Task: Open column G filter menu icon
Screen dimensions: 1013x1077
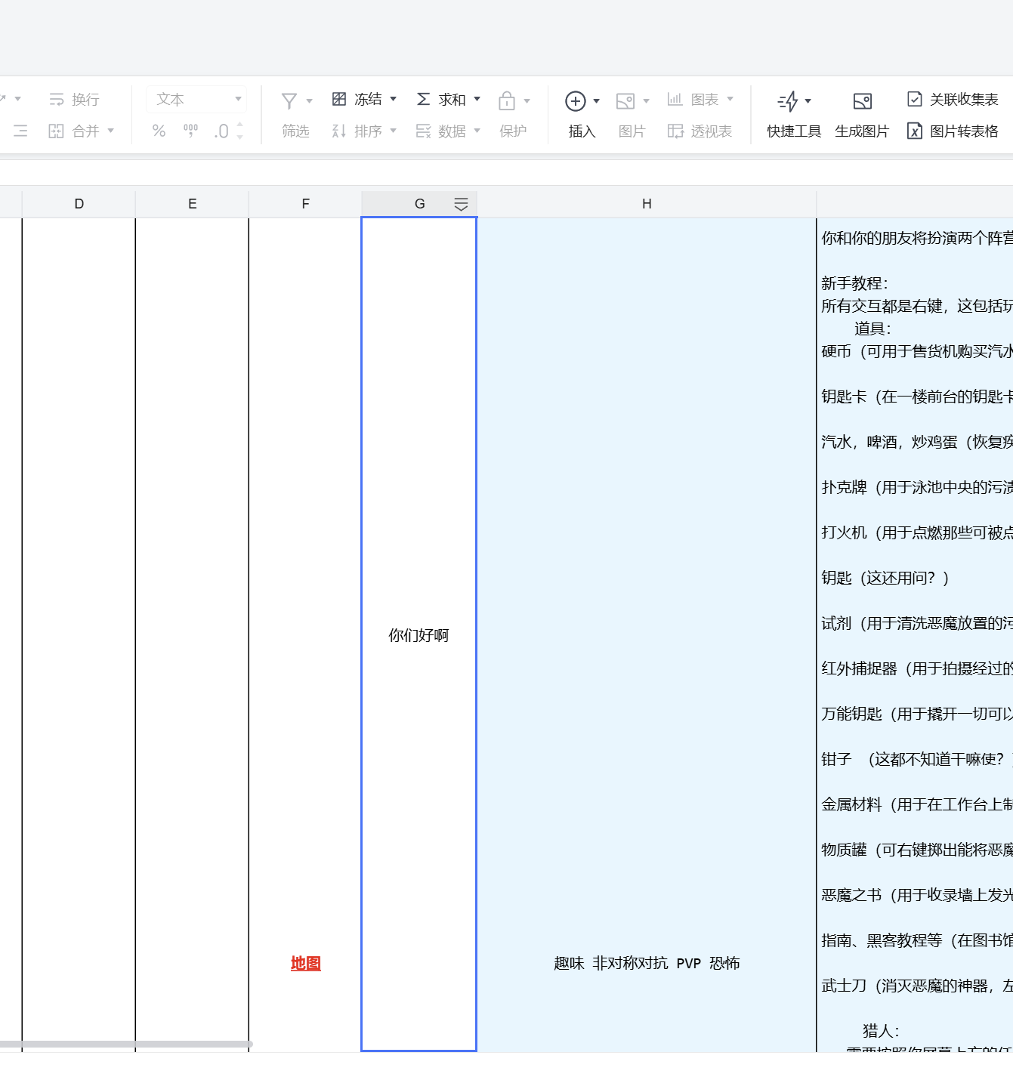Action: click(x=461, y=204)
